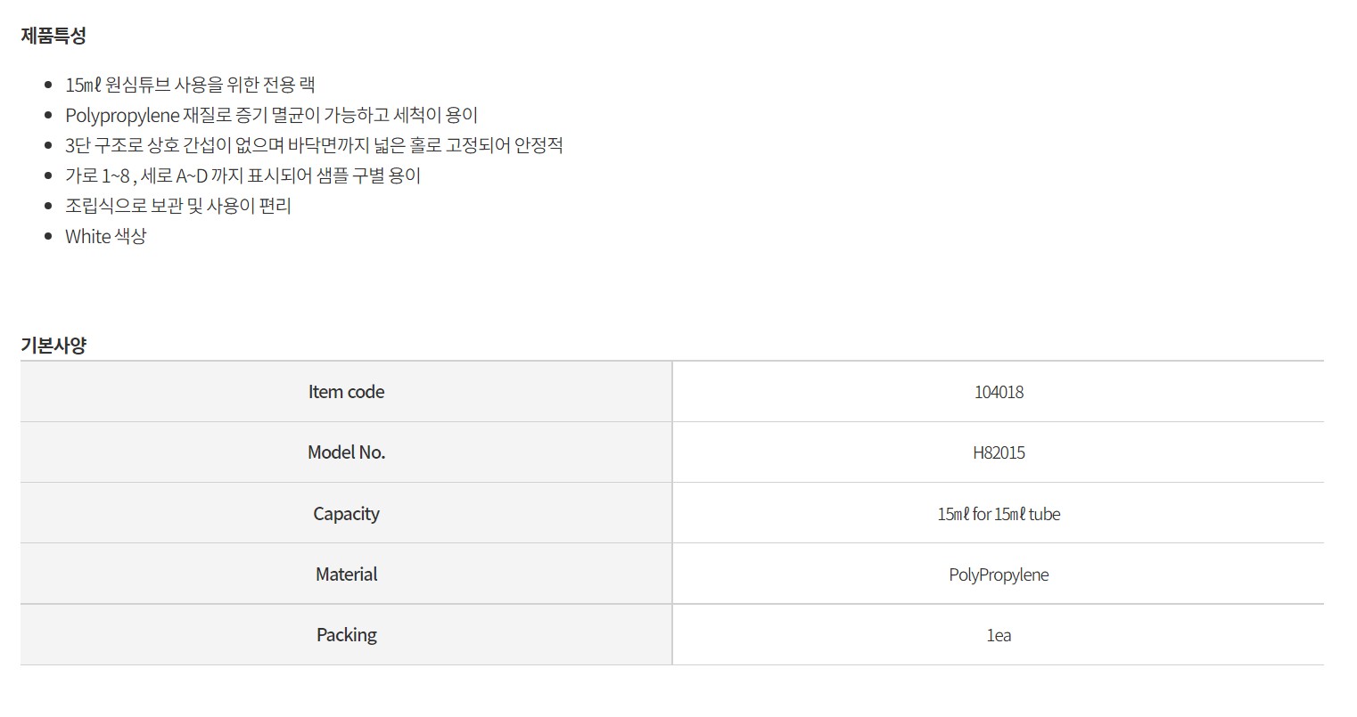1357x717 pixels.
Task: Click the White 색상 bullet line
Action: coord(105,236)
